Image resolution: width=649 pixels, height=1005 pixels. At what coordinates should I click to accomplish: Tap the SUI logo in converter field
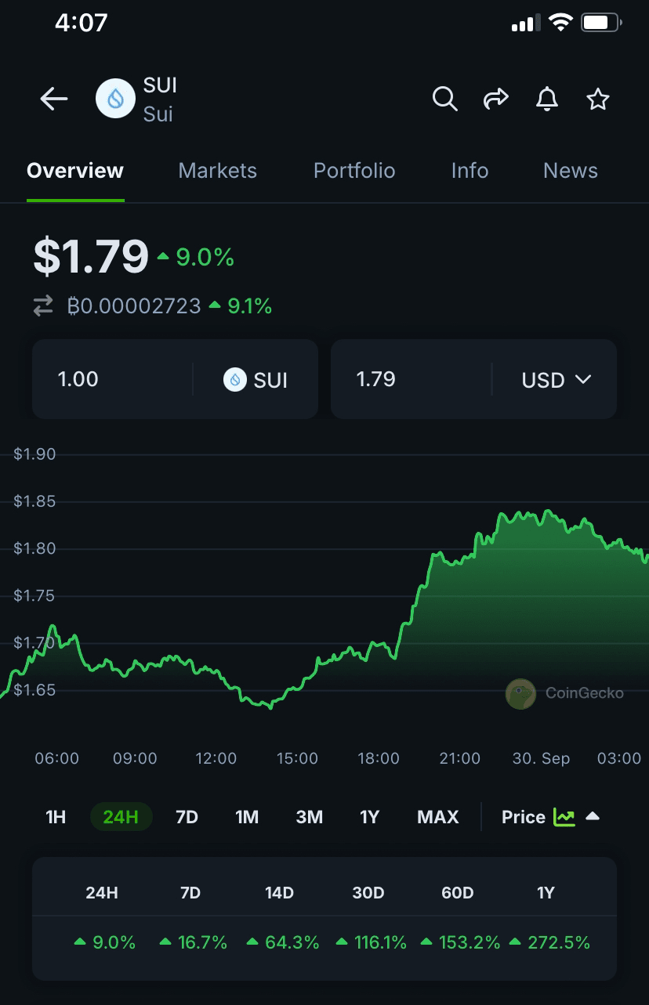coord(235,380)
